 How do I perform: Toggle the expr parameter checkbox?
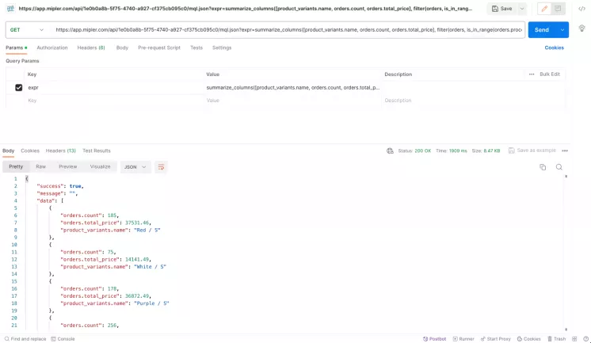(x=18, y=87)
